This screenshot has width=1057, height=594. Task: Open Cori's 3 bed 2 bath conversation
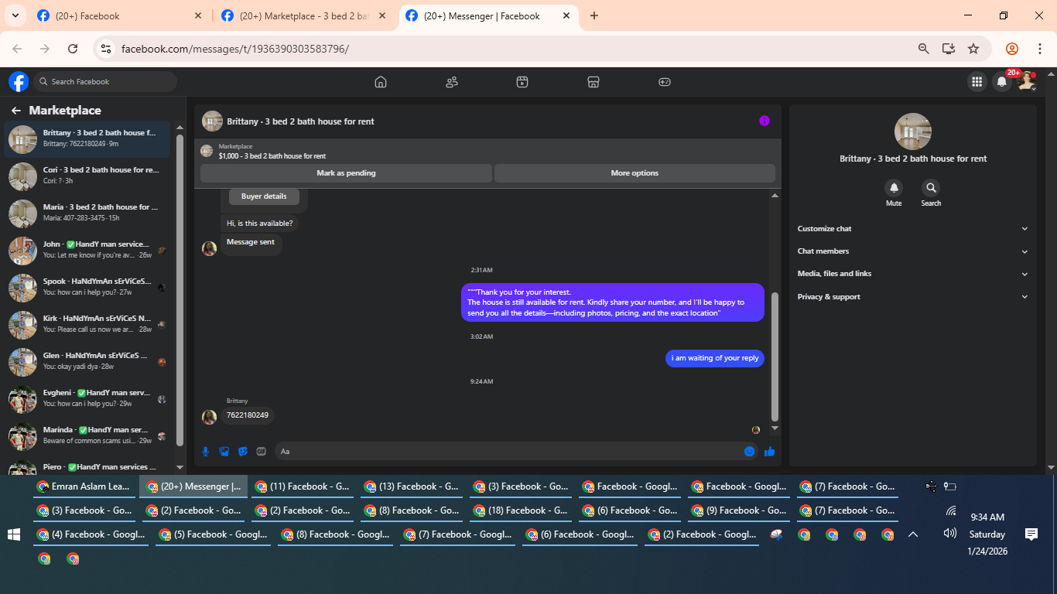tap(87, 176)
